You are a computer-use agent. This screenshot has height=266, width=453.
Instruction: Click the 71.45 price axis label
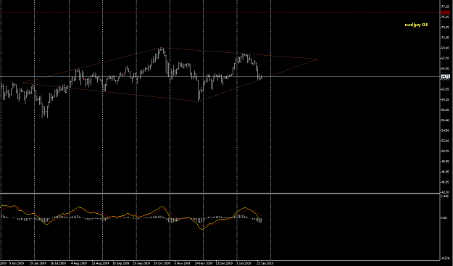coord(445,38)
